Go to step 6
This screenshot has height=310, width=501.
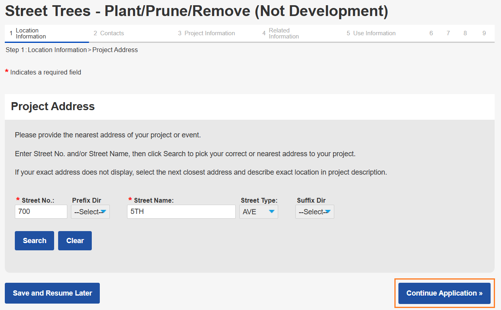click(x=431, y=34)
